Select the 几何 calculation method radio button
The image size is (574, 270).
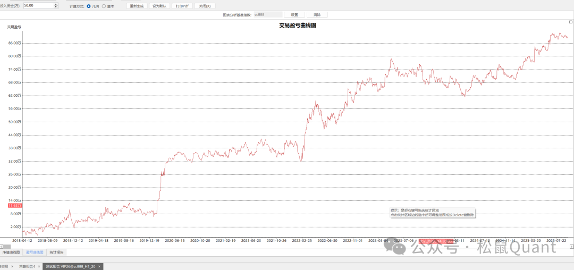pos(88,6)
